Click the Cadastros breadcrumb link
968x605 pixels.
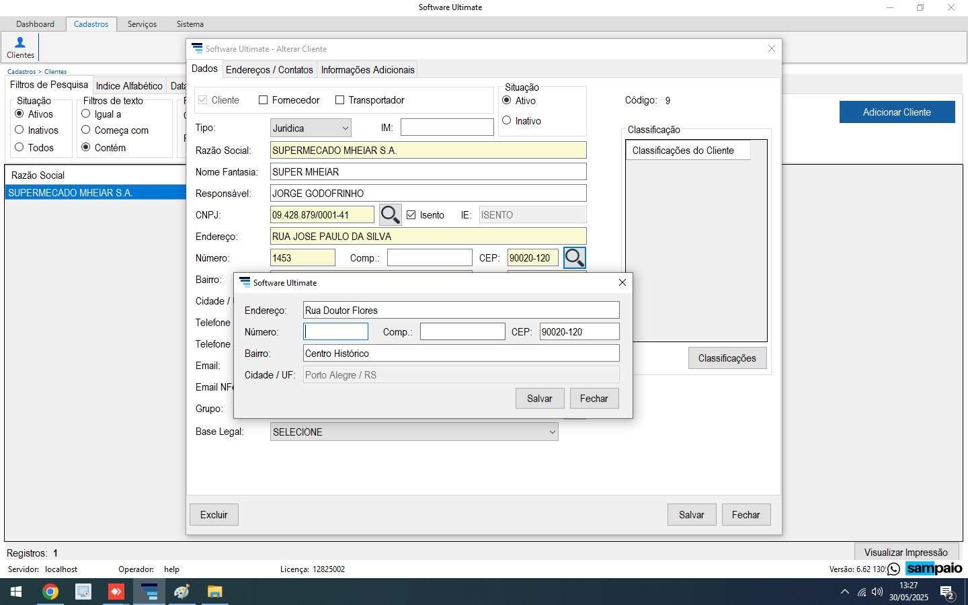tap(22, 71)
